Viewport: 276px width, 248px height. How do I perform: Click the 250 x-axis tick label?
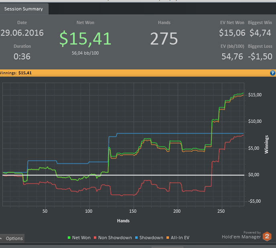click(221, 211)
